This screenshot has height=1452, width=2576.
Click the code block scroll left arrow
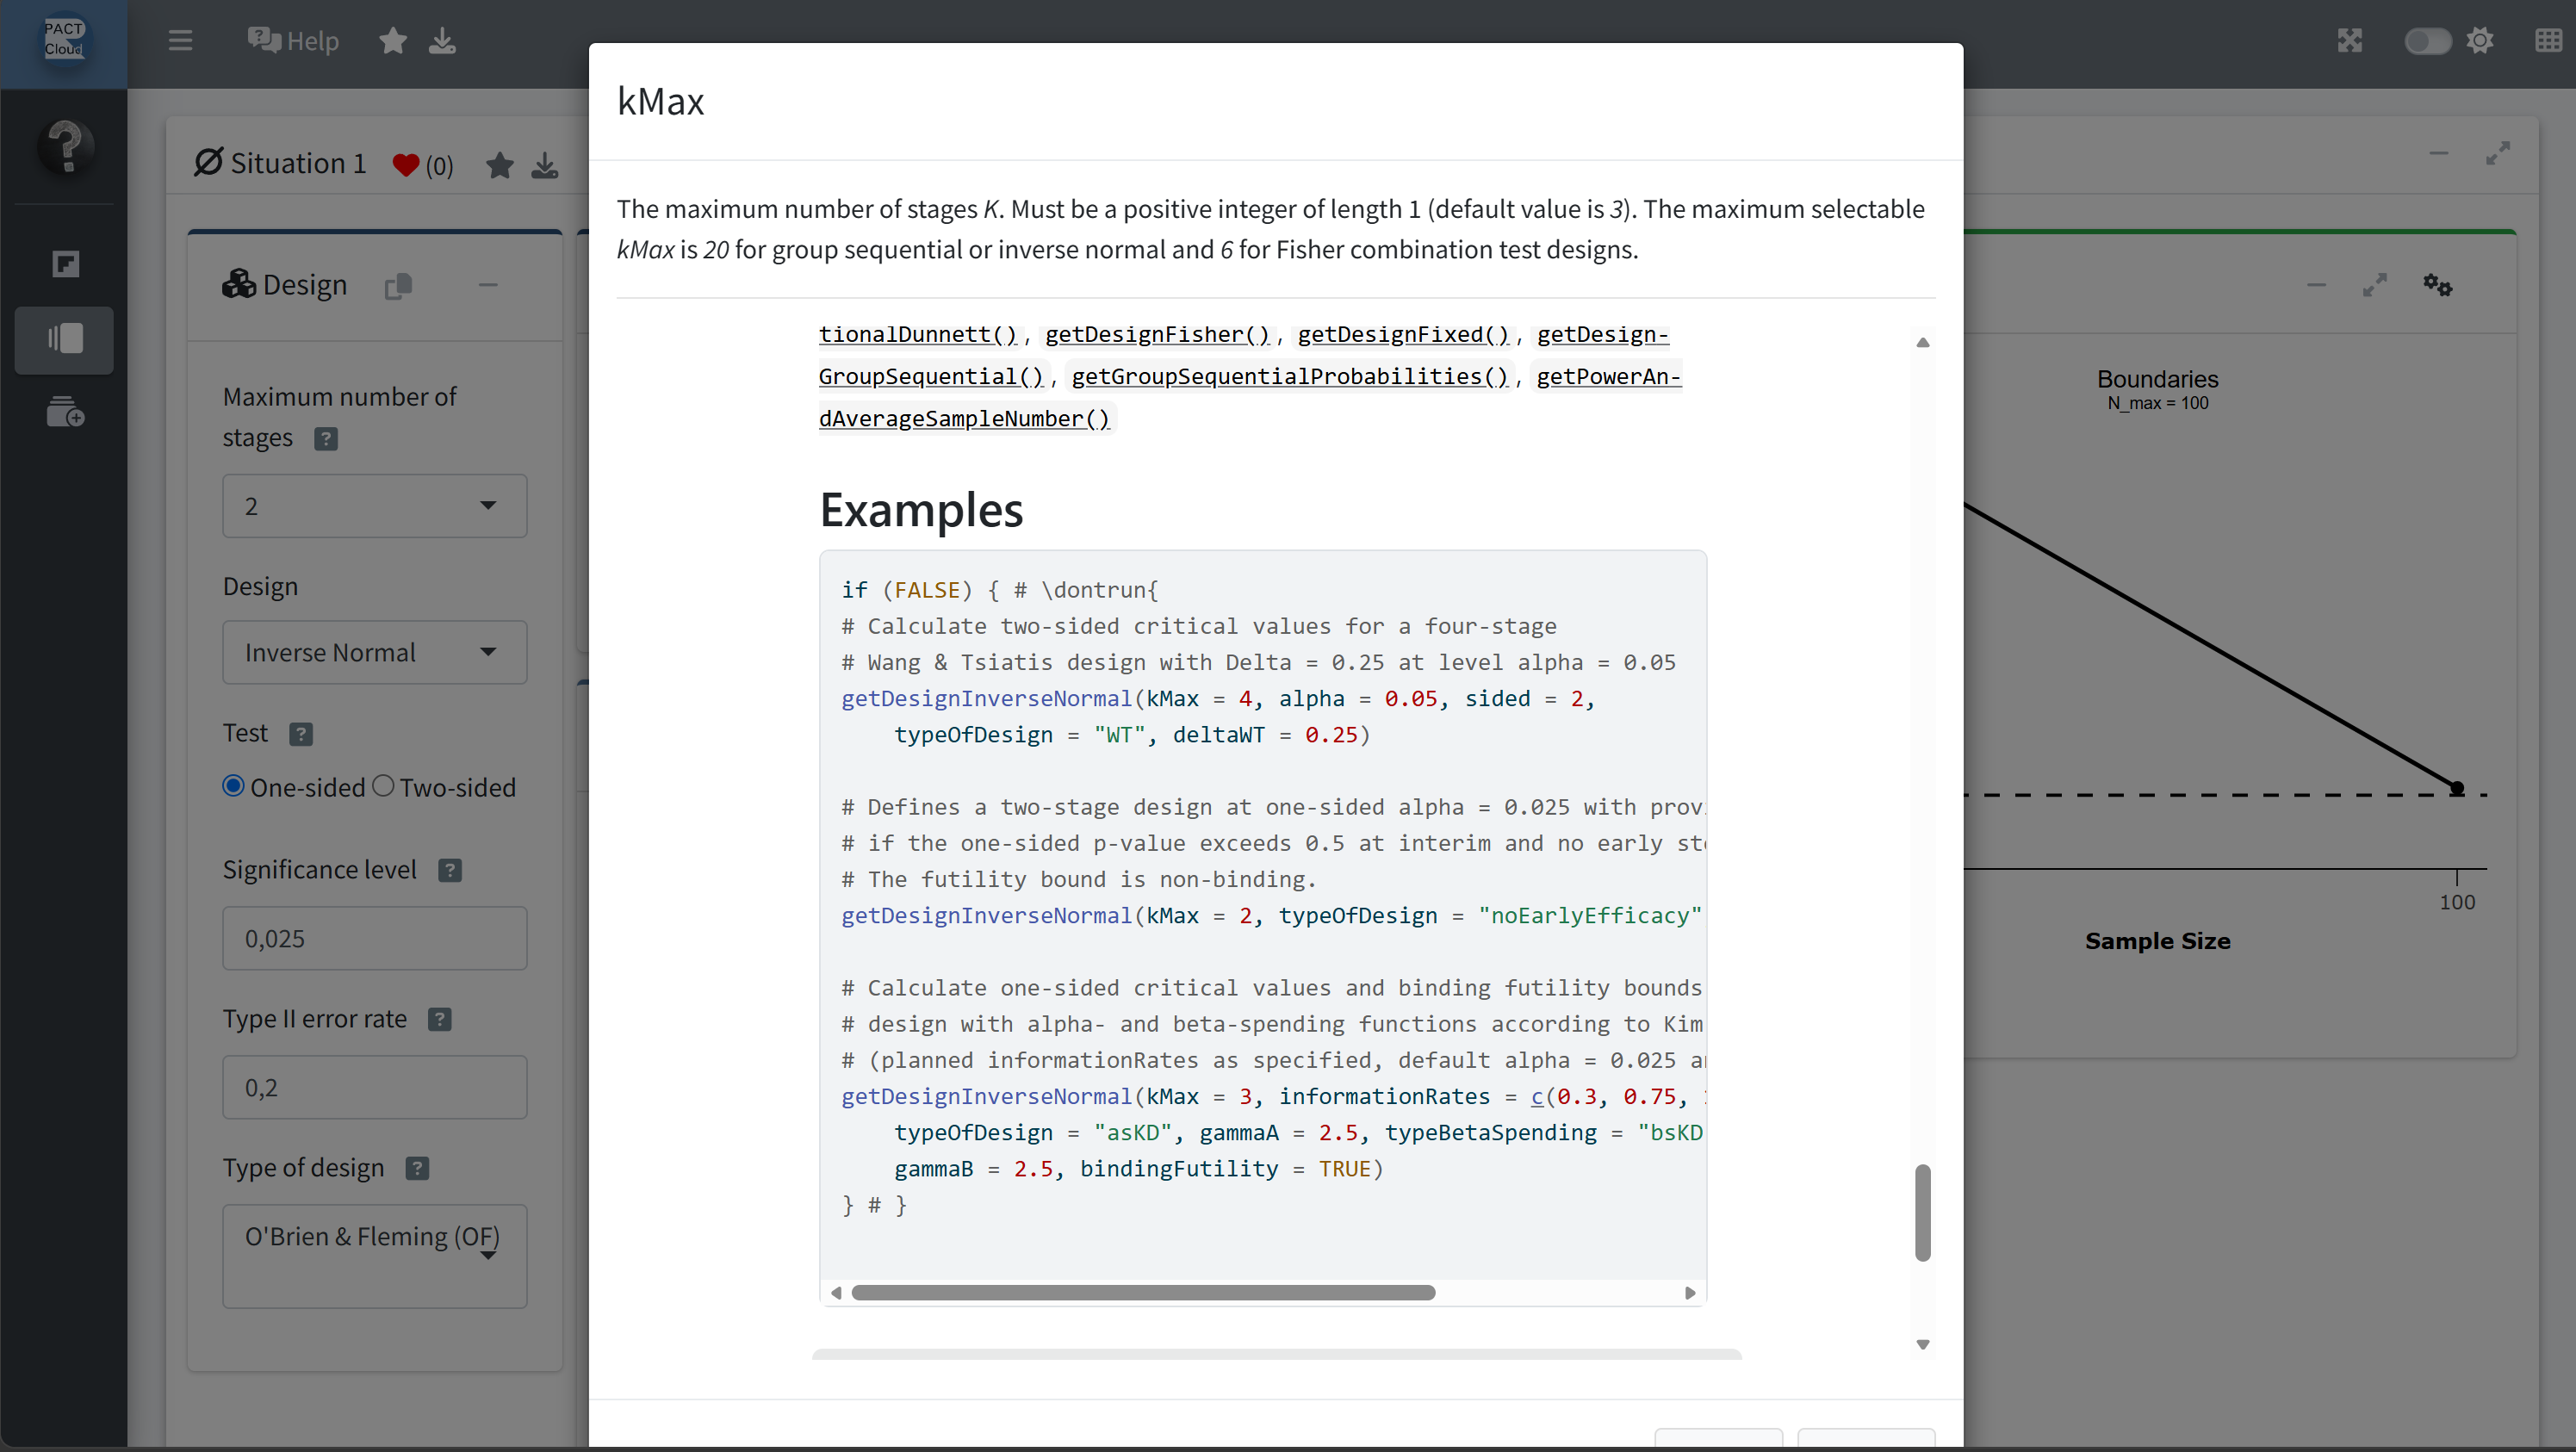[836, 1292]
